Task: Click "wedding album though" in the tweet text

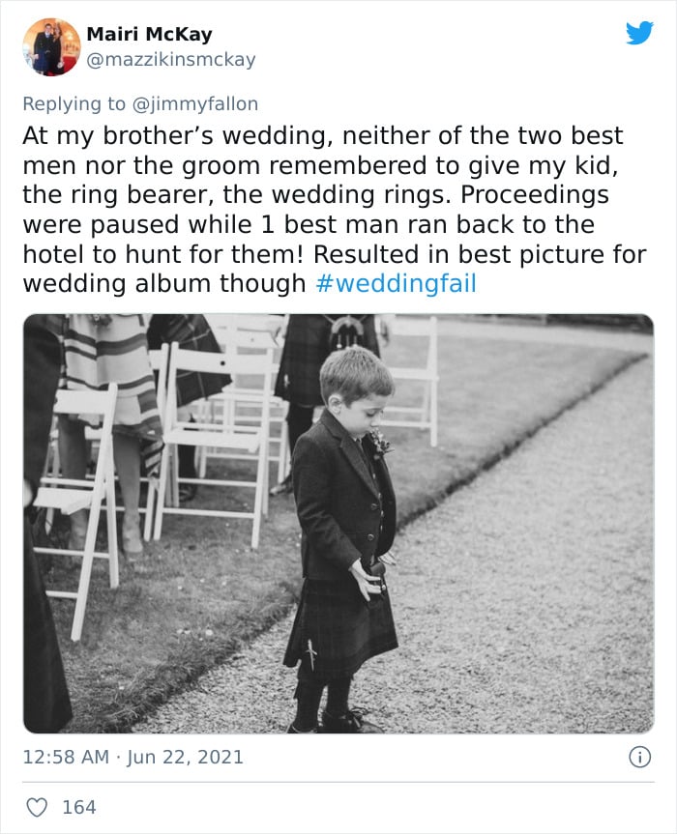Action: point(164,284)
